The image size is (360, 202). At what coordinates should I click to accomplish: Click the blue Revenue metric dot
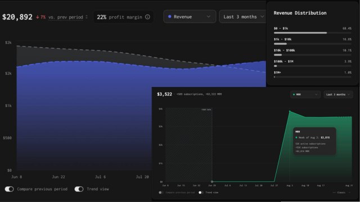tap(170, 17)
